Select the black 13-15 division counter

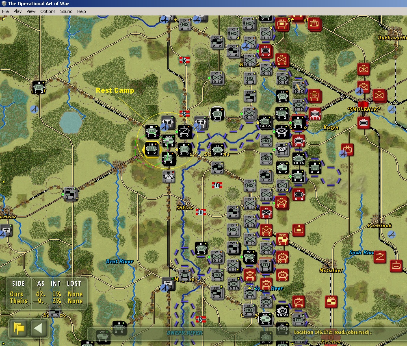[298, 159]
